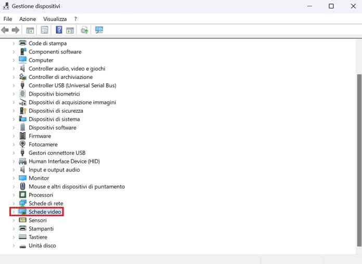Image resolution: width=362 pixels, height=264 pixels.
Task: Click the mouse icon for Mouse e altri dispositivi
Action: [22, 186]
